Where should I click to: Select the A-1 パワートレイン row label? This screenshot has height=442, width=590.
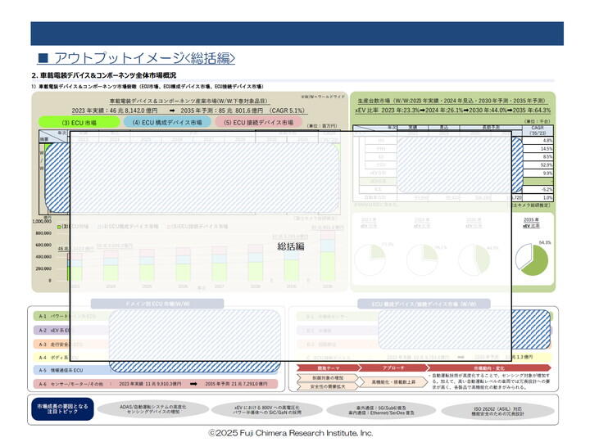(x=52, y=317)
